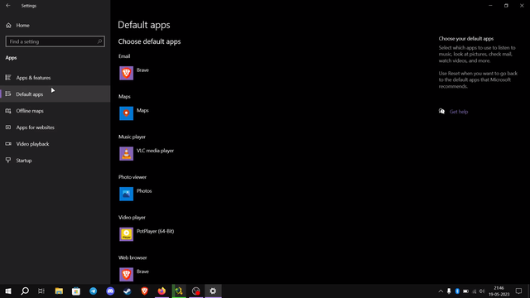Change Music player default VLC media player
530x298 pixels.
coord(147,154)
